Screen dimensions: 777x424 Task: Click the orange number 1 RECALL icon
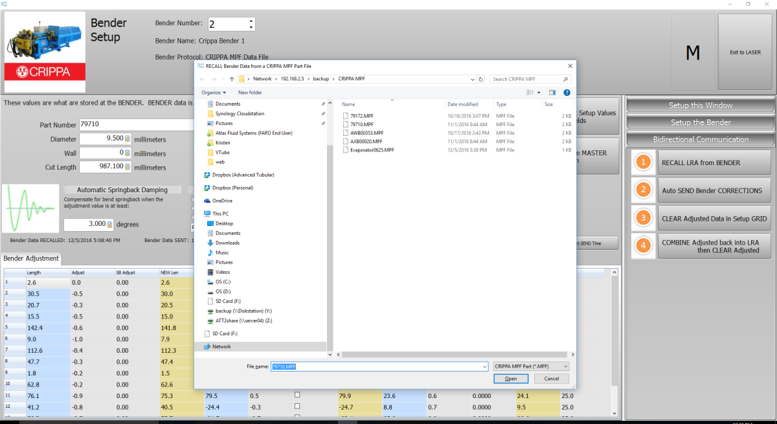tap(642, 162)
